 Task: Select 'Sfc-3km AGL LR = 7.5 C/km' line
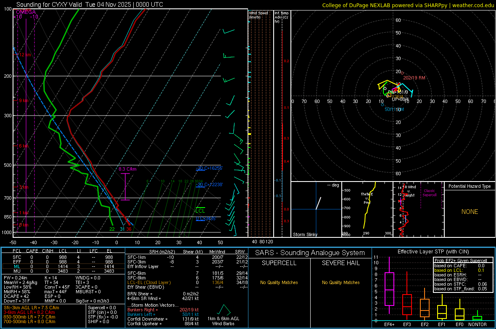coord(32,308)
